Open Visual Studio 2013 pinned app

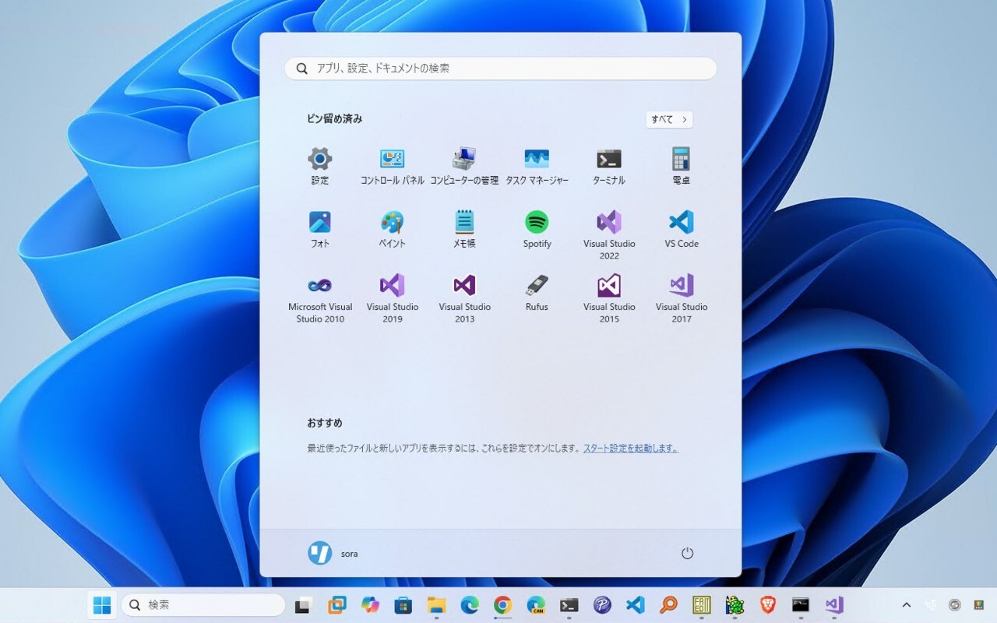[464, 298]
